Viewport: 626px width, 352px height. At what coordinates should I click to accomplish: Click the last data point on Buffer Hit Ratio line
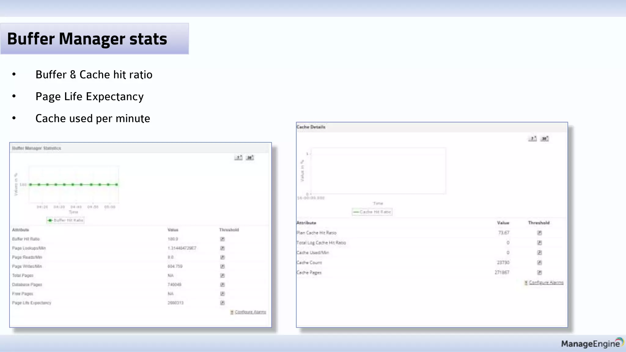[117, 185]
